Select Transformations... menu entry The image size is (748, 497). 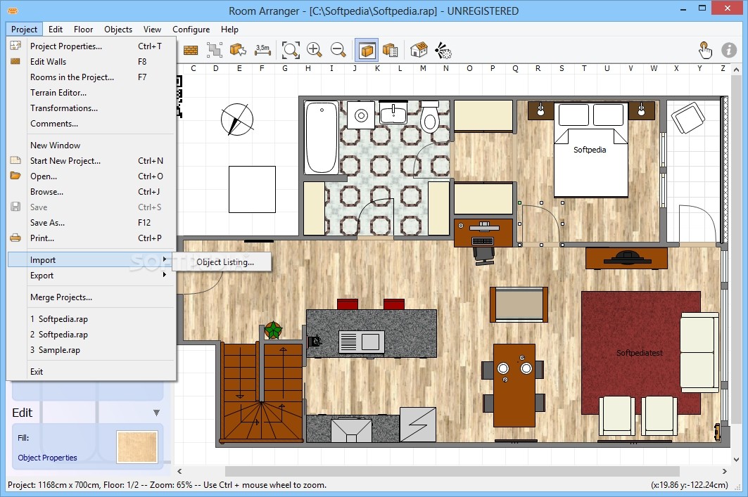91,108
